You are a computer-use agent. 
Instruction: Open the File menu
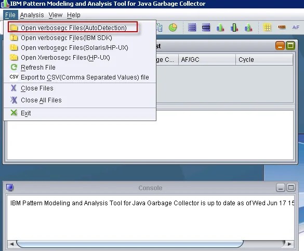coord(10,15)
